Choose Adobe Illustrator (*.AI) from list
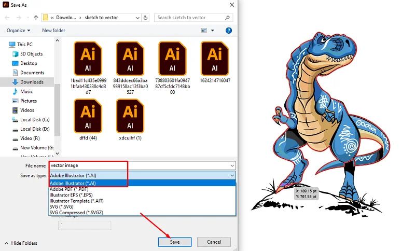Image resolution: width=415 pixels, height=251 pixels. tap(142, 183)
